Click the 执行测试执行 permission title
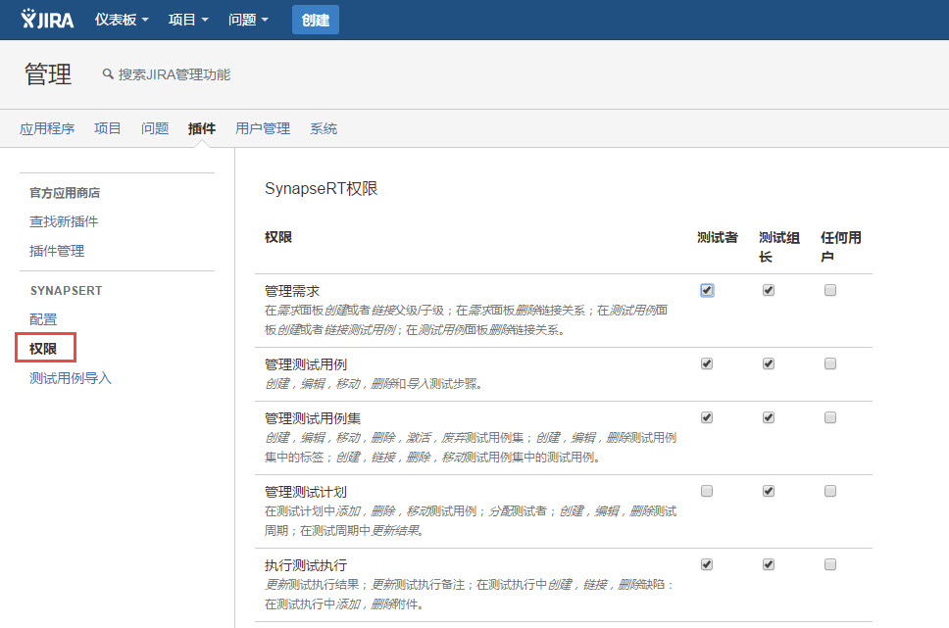This screenshot has height=628, width=949. [306, 565]
